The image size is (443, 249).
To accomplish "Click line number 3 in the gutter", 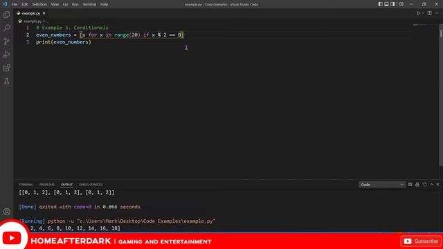I will [x=28, y=42].
